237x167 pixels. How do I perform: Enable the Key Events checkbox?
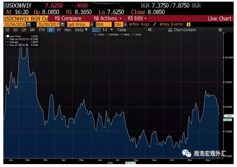pyautogui.click(x=161, y=25)
